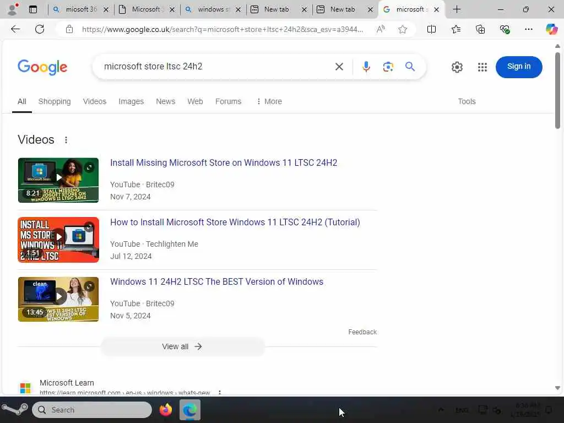Reload the page with refresh icon
Viewport: 564px width, 423px height.
40,29
